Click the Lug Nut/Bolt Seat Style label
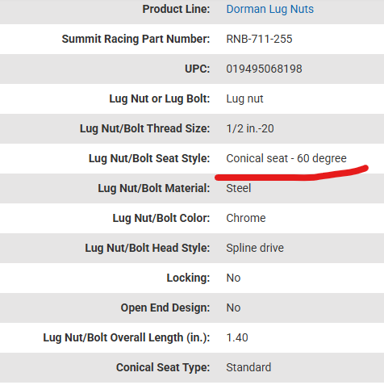The height and width of the screenshot is (385, 384). pyautogui.click(x=149, y=158)
